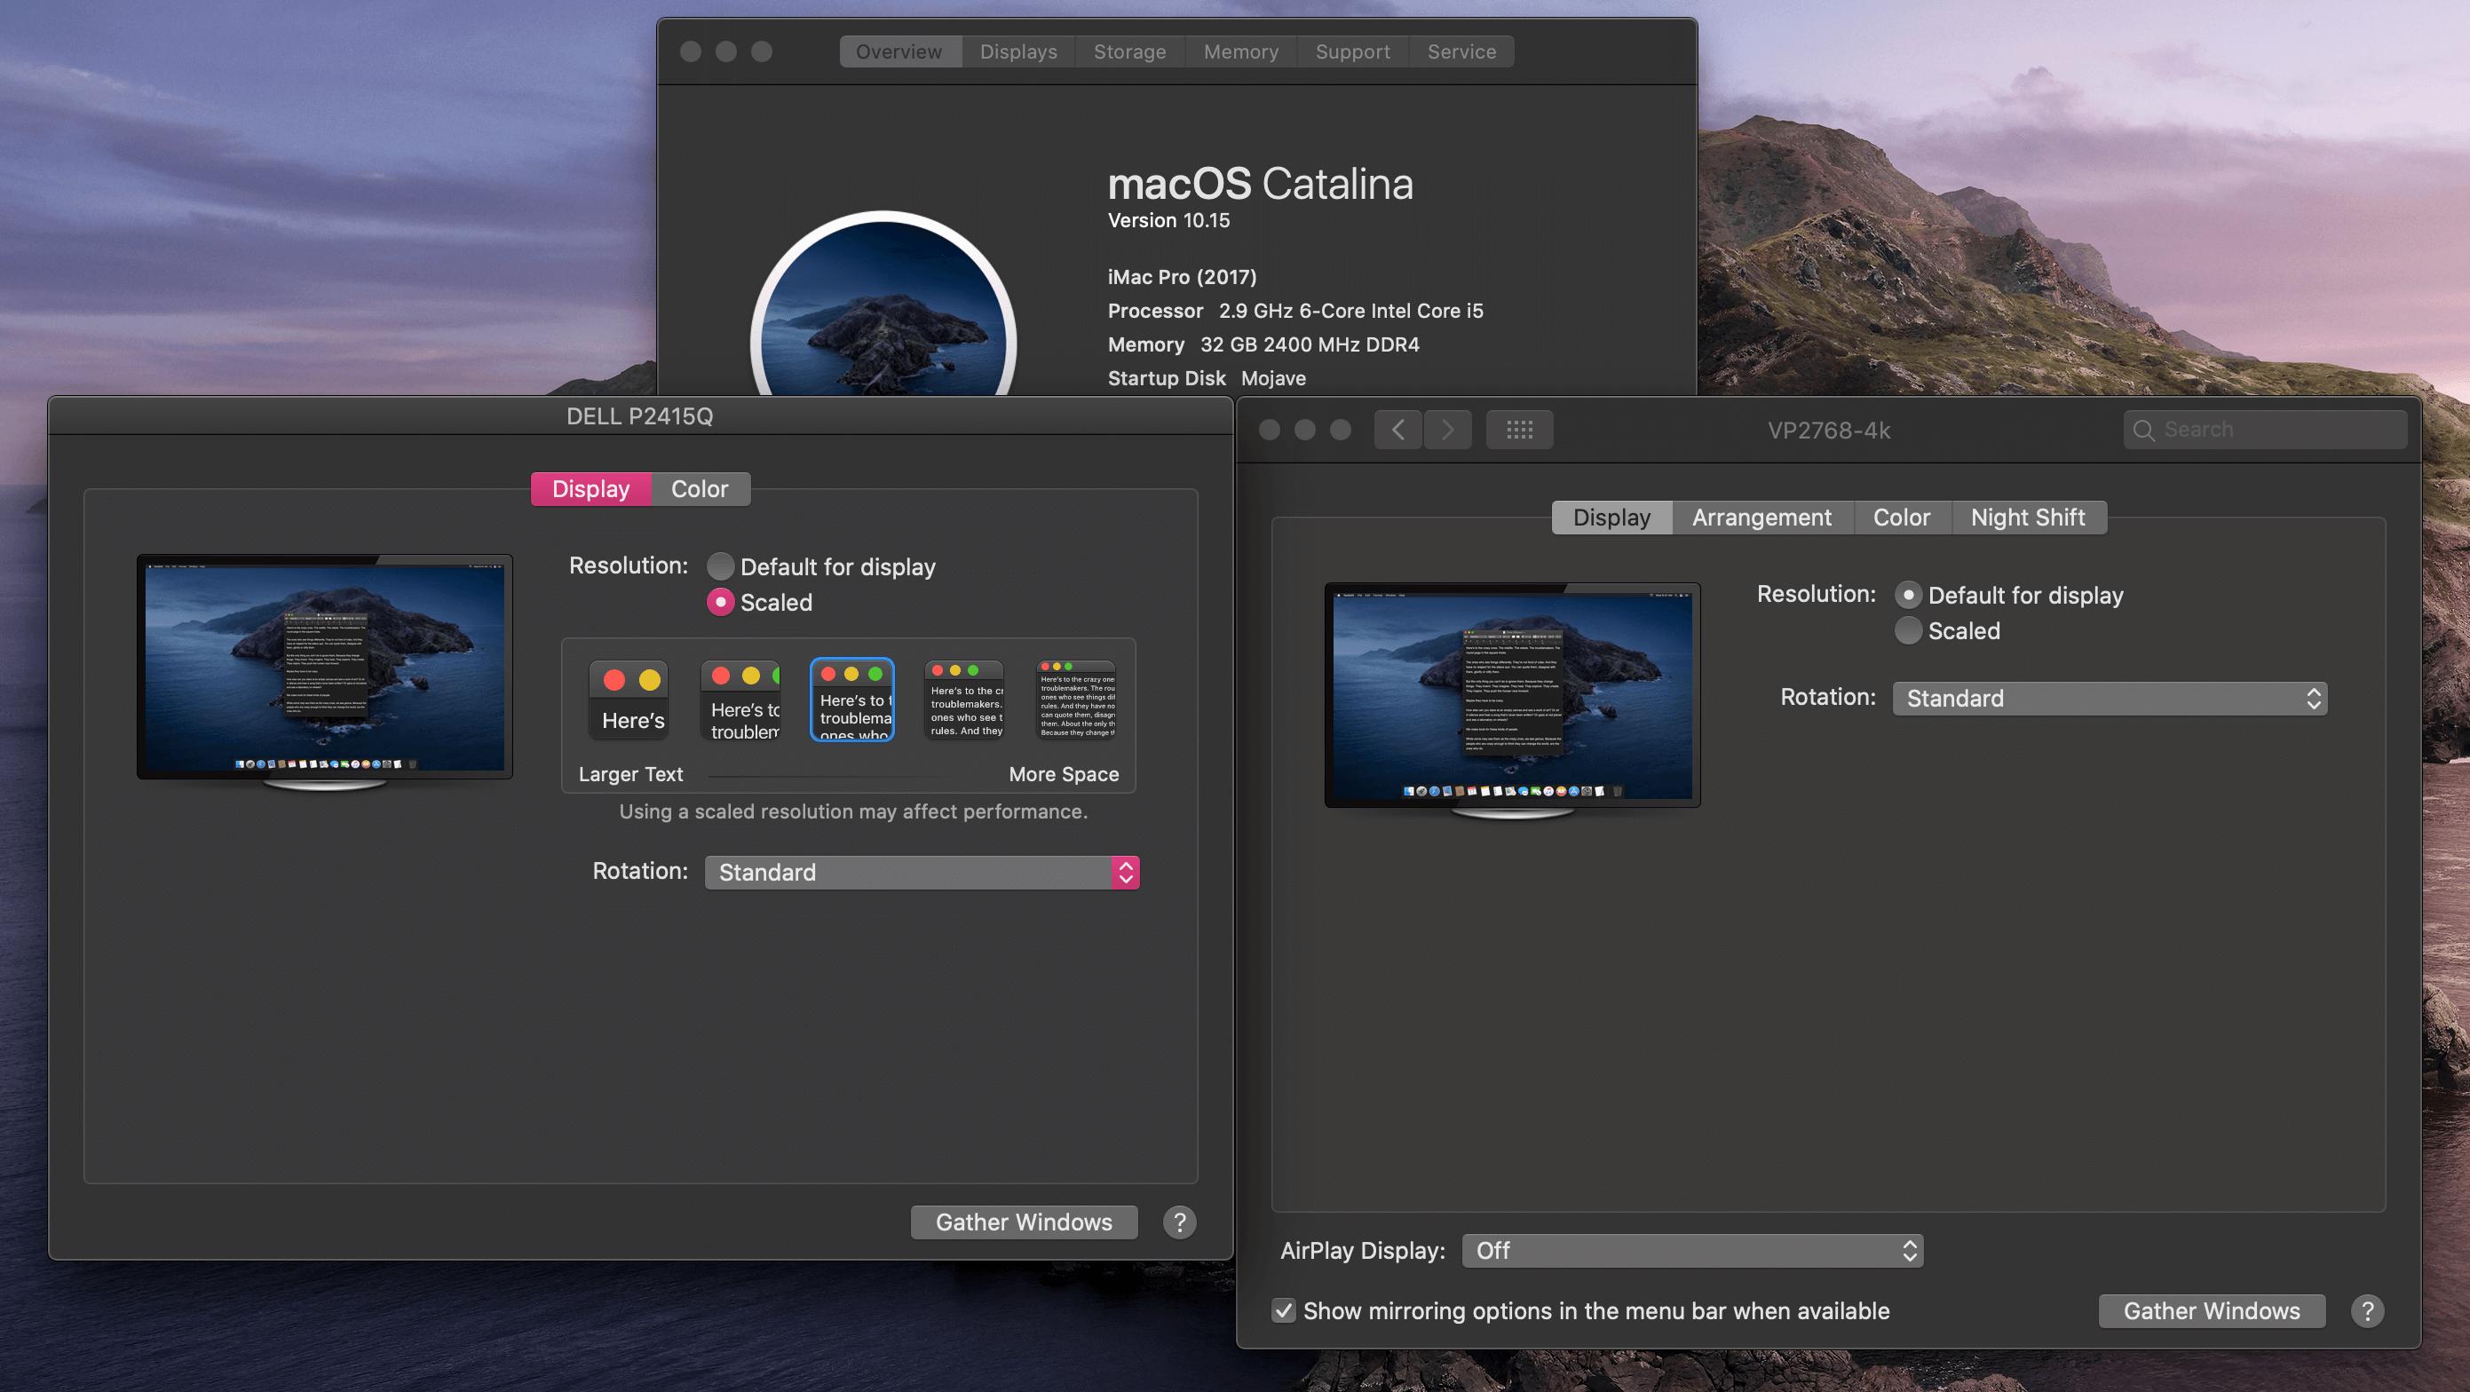Click the forward arrow in VP2768-4k window
Screen dimensions: 2470x1392
(1447, 430)
